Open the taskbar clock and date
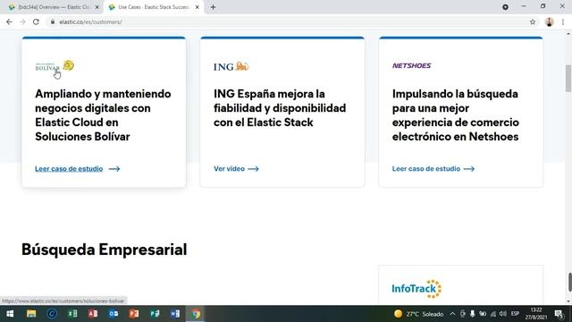 [x=536, y=314]
